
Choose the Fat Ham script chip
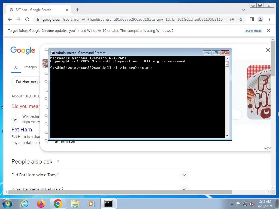click(26, 82)
